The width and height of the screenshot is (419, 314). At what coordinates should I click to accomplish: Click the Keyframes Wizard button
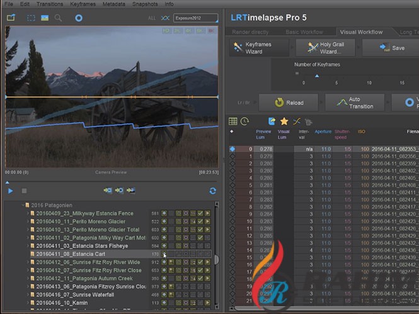[258, 48]
